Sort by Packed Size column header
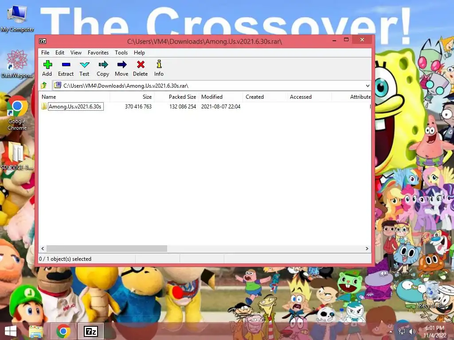 coord(176,97)
